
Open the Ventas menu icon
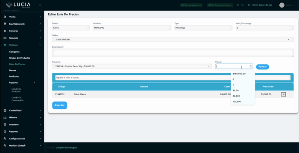click(x=5, y=17)
